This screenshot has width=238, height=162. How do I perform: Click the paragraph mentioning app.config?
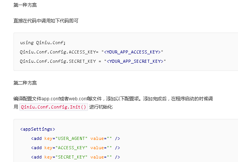coord(113,103)
